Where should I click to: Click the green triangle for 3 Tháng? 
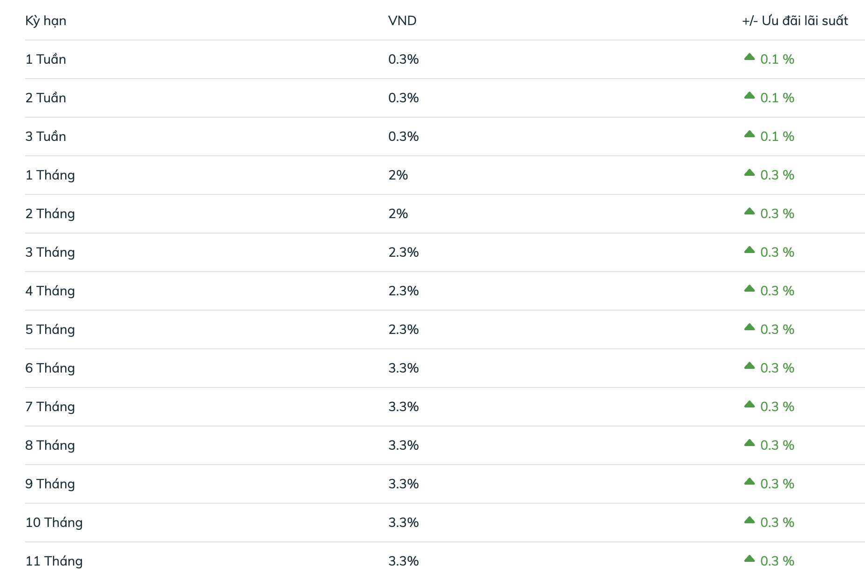tap(749, 250)
